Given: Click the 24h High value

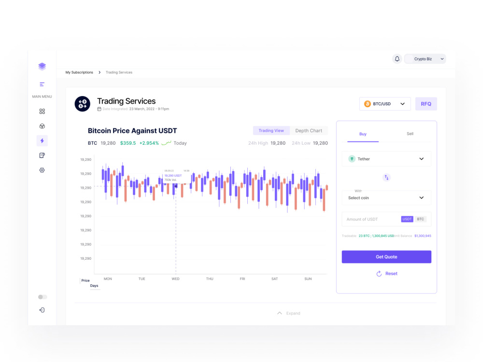Looking at the screenshot, I should [x=278, y=143].
